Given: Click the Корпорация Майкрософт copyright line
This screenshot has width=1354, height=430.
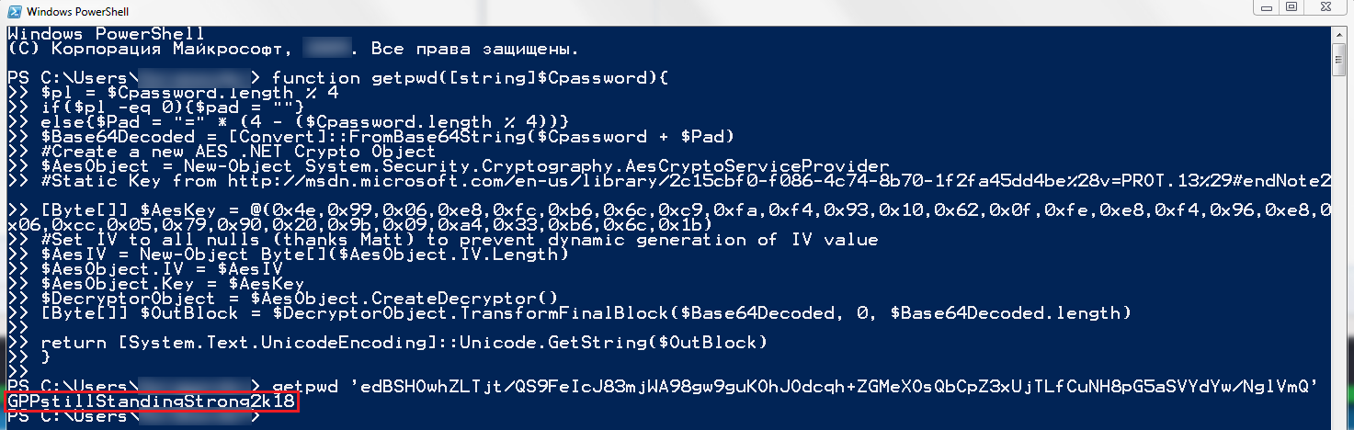Looking at the screenshot, I should 294,49.
